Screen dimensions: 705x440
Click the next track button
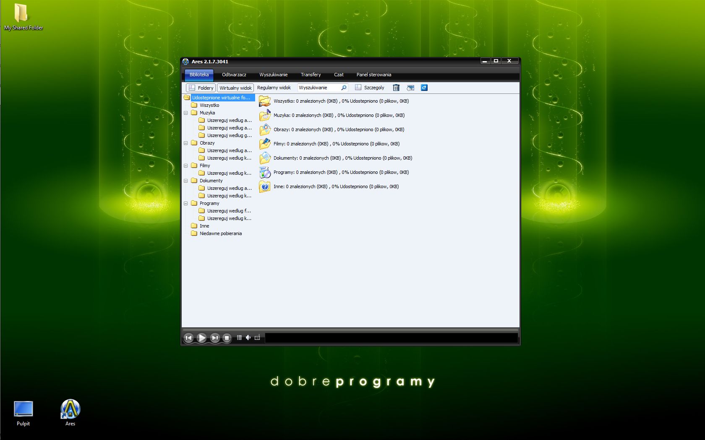pyautogui.click(x=215, y=338)
